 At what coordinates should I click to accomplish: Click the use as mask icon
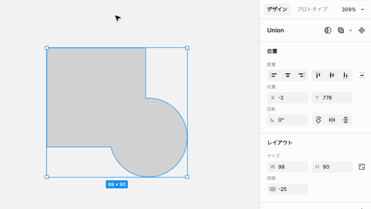(328, 30)
